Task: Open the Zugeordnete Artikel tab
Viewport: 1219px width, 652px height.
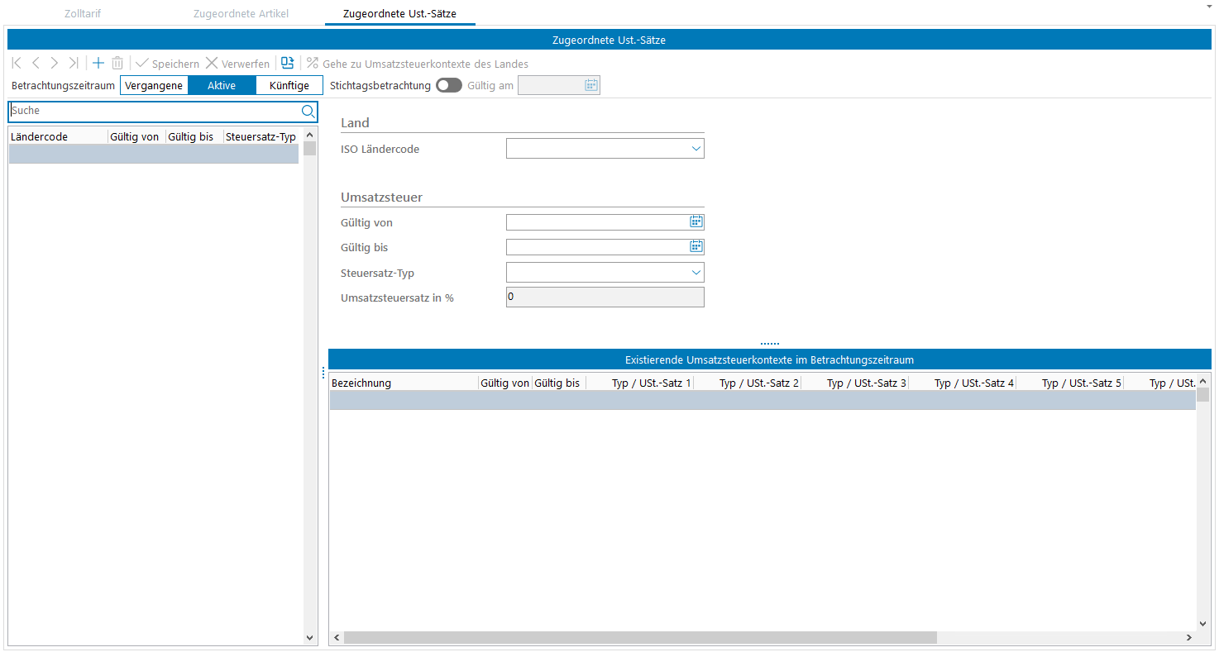Action: pyautogui.click(x=241, y=14)
